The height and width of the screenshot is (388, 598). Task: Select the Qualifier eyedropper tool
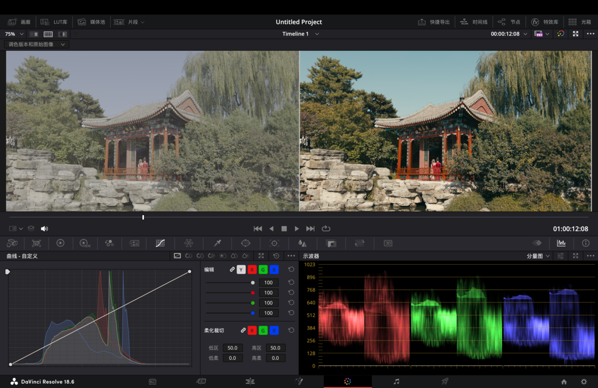(218, 243)
